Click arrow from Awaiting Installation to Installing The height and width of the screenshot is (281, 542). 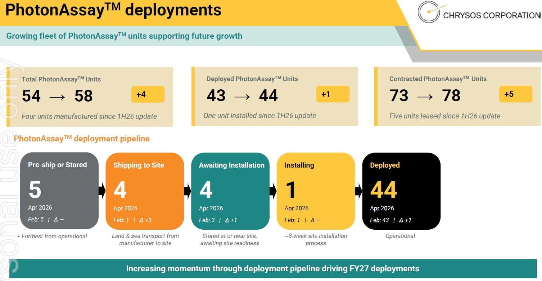point(273,191)
